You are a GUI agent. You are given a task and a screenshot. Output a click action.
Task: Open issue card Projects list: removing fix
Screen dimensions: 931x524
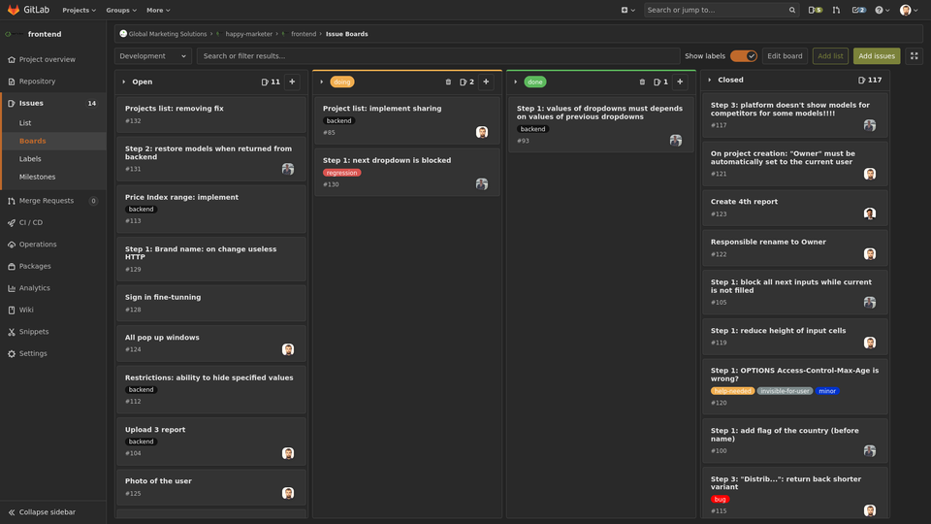174,109
